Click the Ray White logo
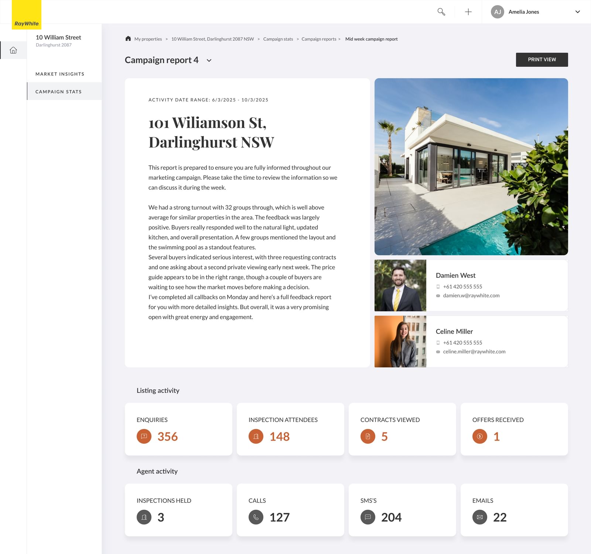The height and width of the screenshot is (554, 591). (27, 15)
